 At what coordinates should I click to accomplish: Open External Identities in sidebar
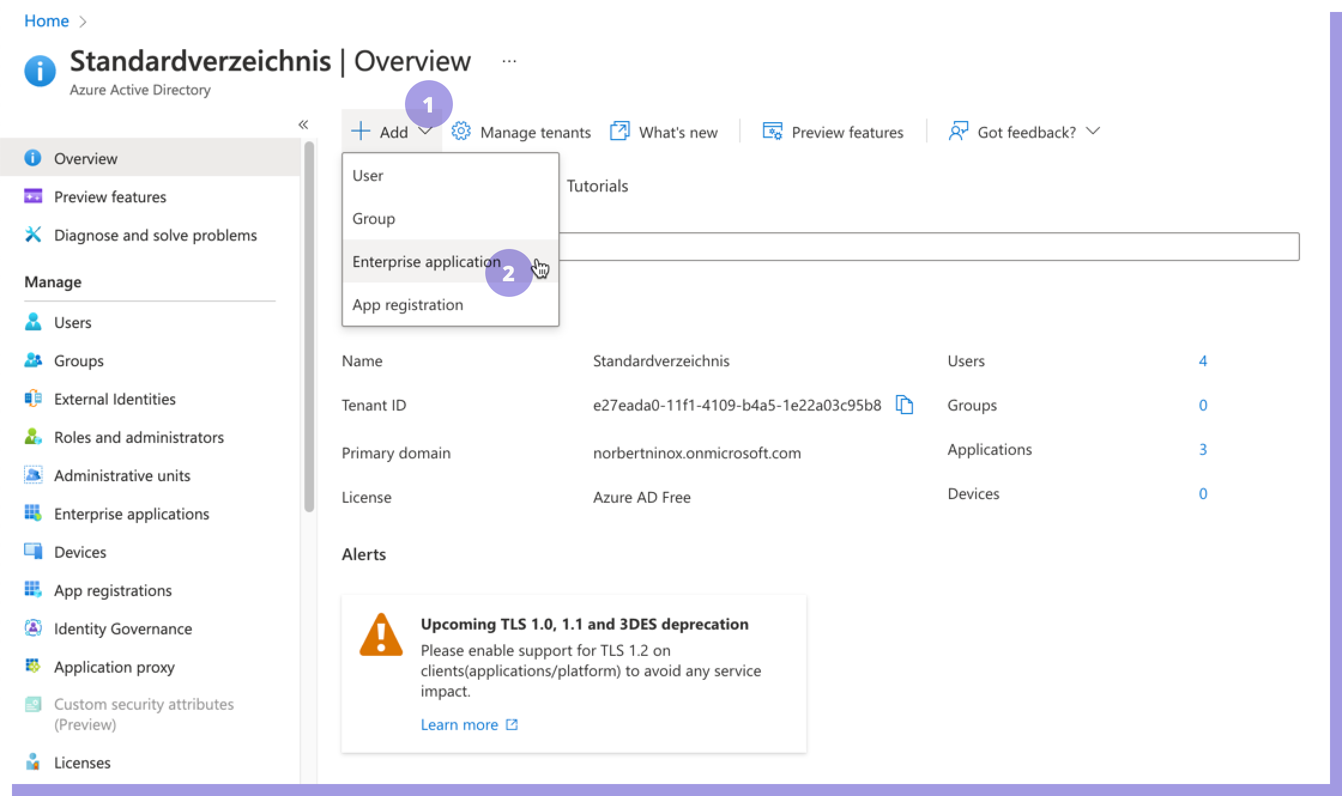pyautogui.click(x=150, y=399)
